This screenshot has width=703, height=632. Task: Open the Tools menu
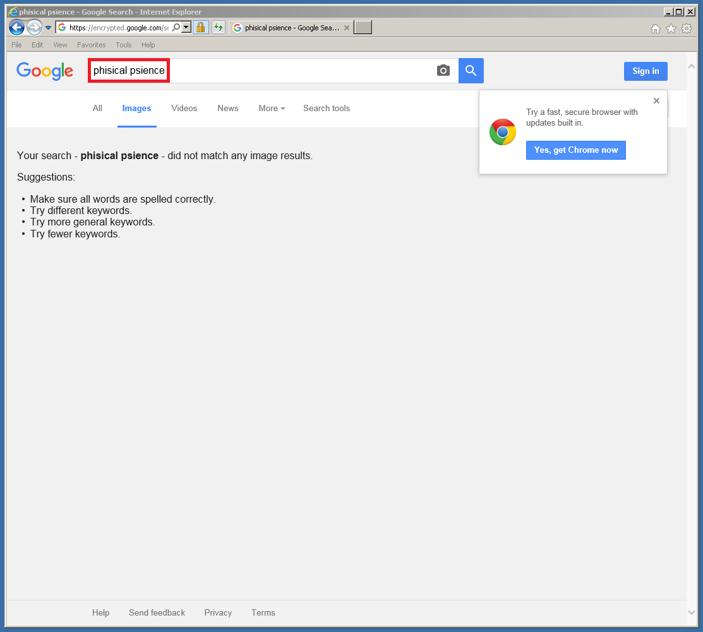click(124, 45)
